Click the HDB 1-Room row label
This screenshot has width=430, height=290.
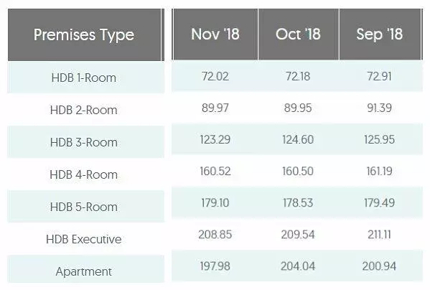click(x=84, y=78)
